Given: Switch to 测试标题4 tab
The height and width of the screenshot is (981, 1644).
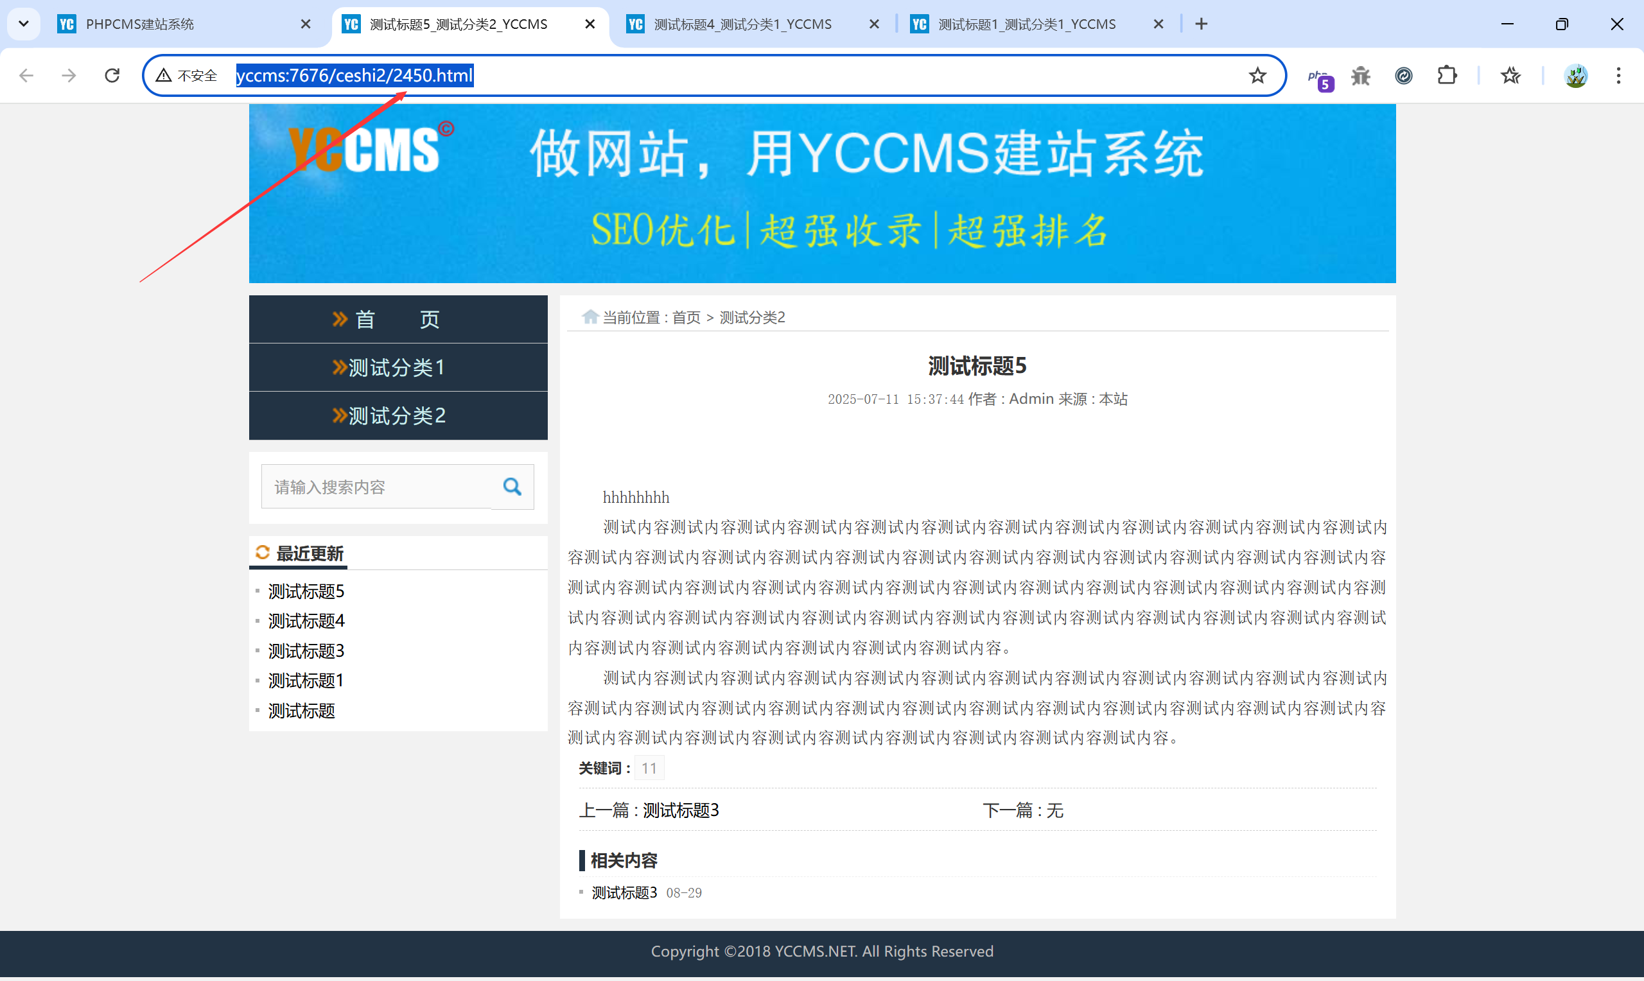Looking at the screenshot, I should click(x=742, y=24).
